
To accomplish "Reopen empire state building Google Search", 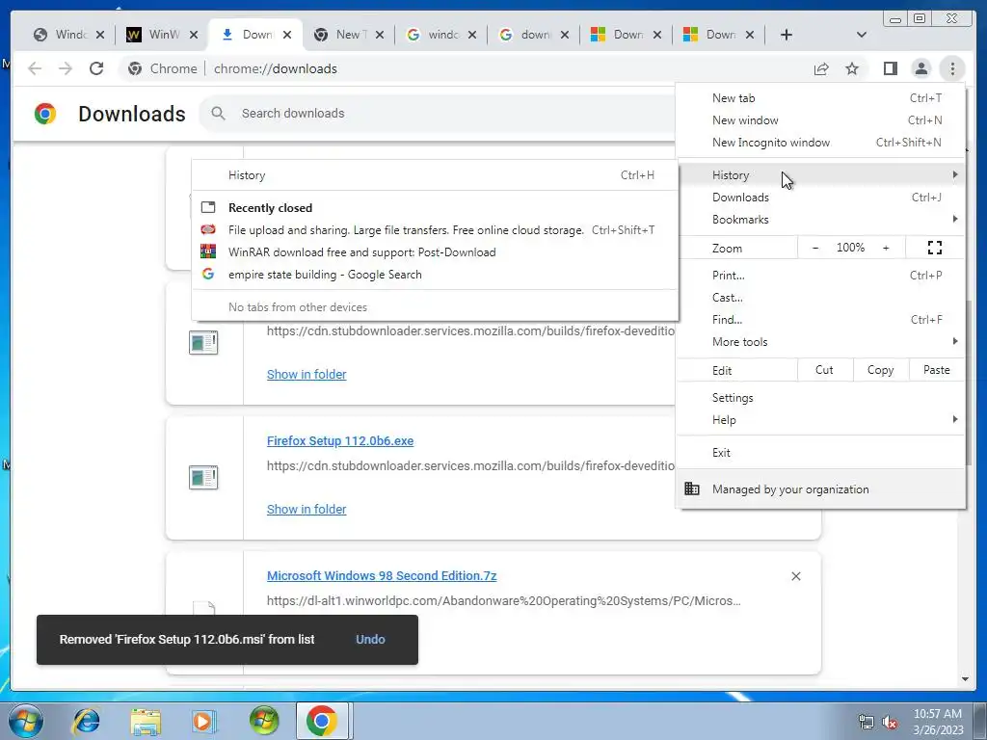I will (435, 275).
